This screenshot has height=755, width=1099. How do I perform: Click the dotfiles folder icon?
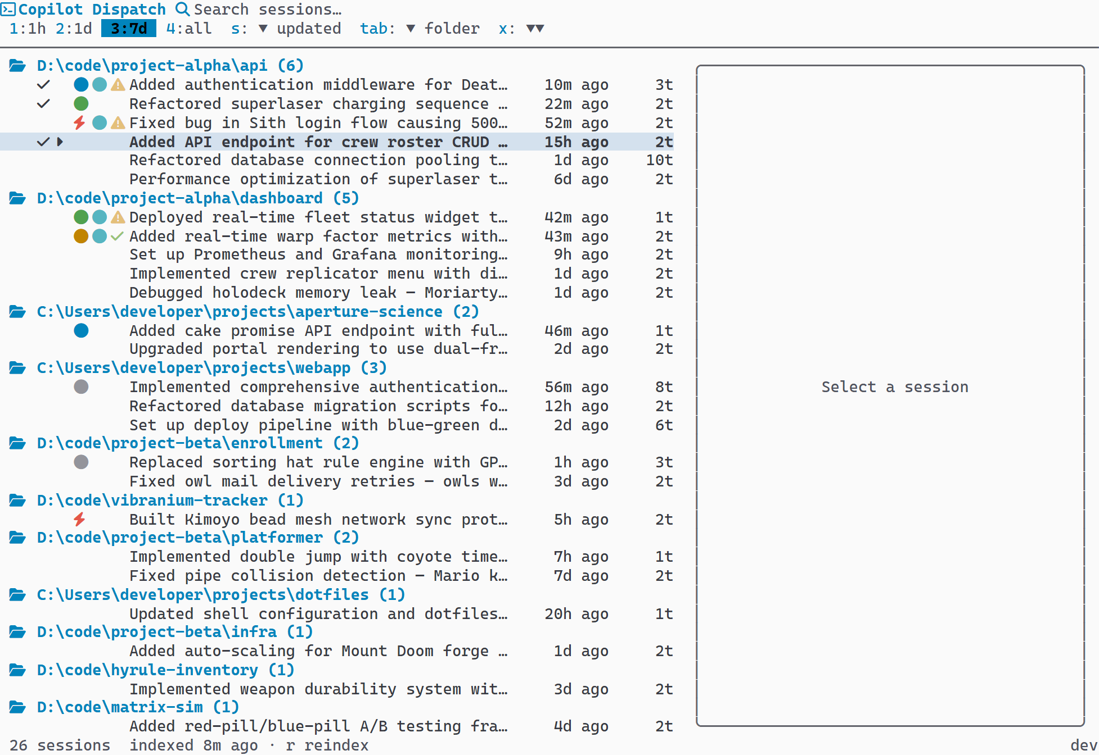pos(17,595)
